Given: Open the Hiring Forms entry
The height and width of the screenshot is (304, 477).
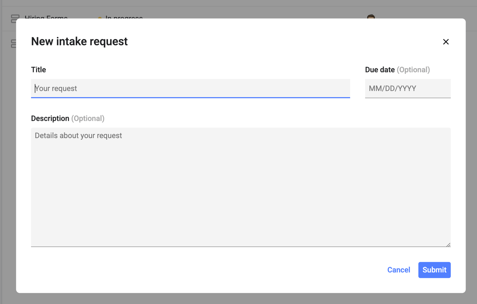Looking at the screenshot, I should 46,18.
